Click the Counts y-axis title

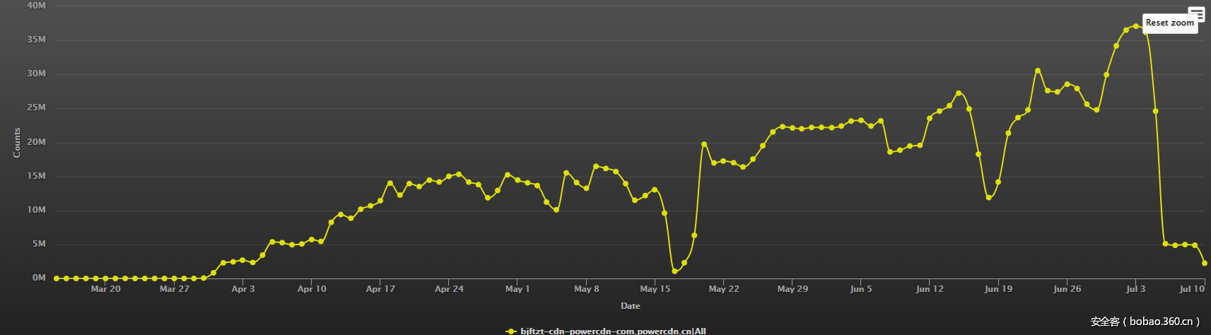(x=17, y=142)
